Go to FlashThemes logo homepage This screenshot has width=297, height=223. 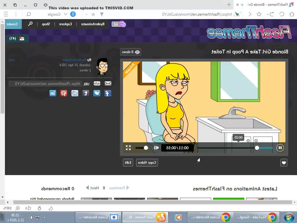[x=249, y=32]
